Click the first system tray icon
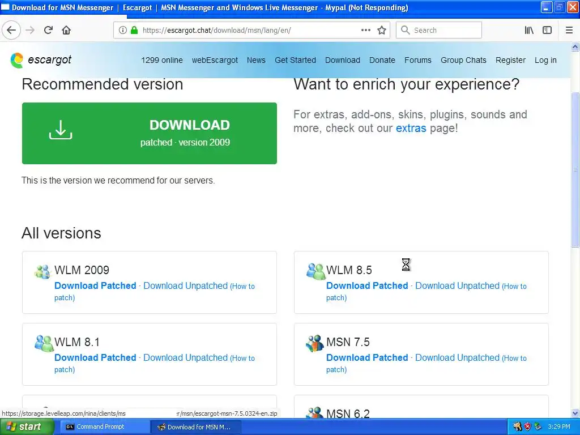 pyautogui.click(x=517, y=427)
